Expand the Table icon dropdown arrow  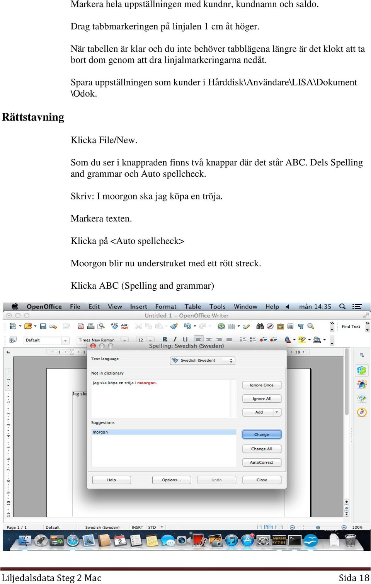click(x=238, y=327)
